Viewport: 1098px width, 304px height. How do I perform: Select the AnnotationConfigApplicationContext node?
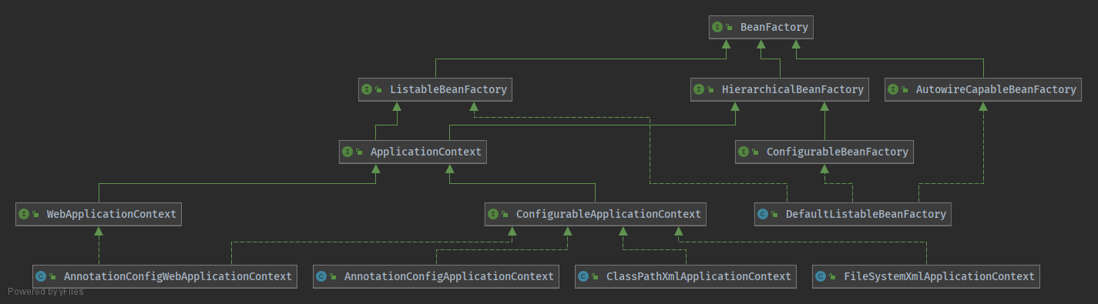(x=436, y=276)
